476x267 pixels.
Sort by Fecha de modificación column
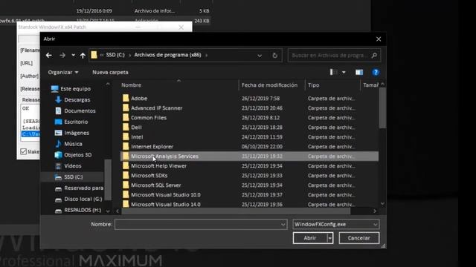pyautogui.click(x=269, y=85)
